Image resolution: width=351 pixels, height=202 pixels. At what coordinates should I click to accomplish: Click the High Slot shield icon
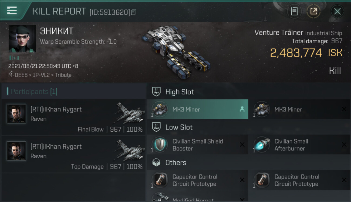[156, 92]
